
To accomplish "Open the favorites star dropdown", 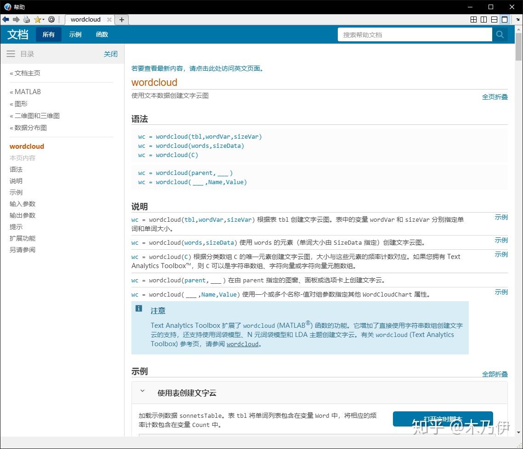I will (39, 19).
